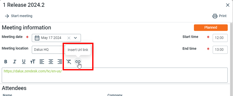Image resolution: width=233 pixels, height=96 pixels.
Task: Click the Dalux HQ meeting location field
Action: pyautogui.click(x=48, y=50)
